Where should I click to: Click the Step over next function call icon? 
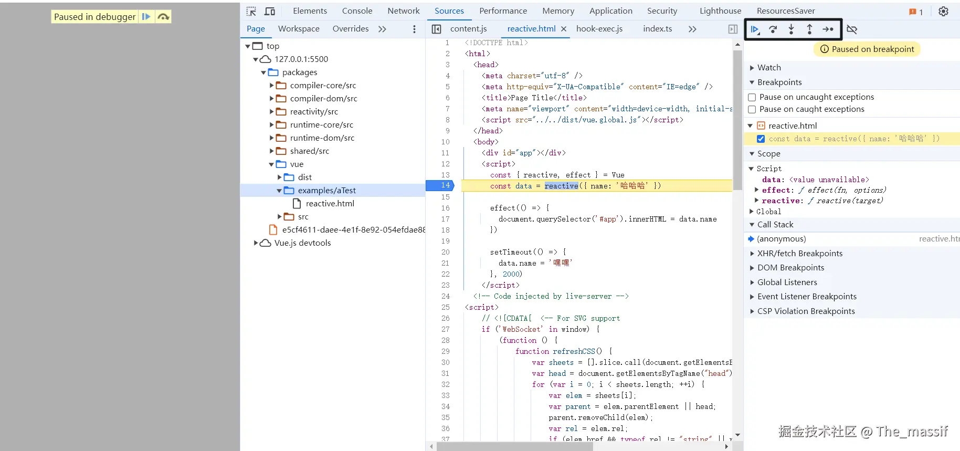[x=773, y=29]
